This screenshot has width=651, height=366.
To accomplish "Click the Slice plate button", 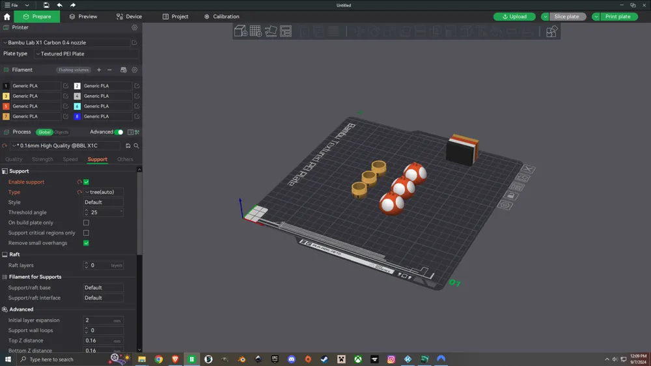I will pos(566,17).
